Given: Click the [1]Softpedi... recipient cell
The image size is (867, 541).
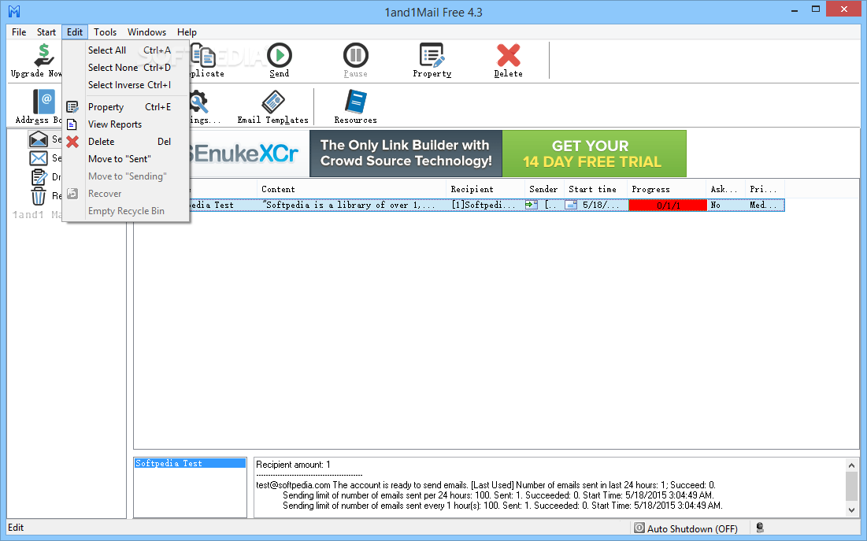Looking at the screenshot, I should click(x=486, y=205).
